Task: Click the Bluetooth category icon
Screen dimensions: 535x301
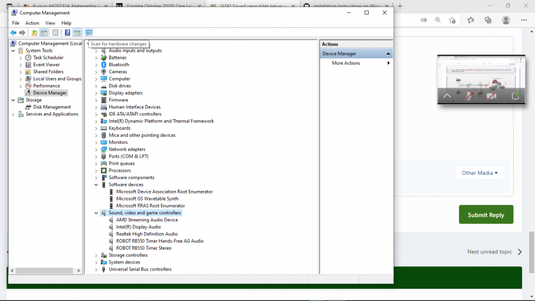Action: (104, 65)
